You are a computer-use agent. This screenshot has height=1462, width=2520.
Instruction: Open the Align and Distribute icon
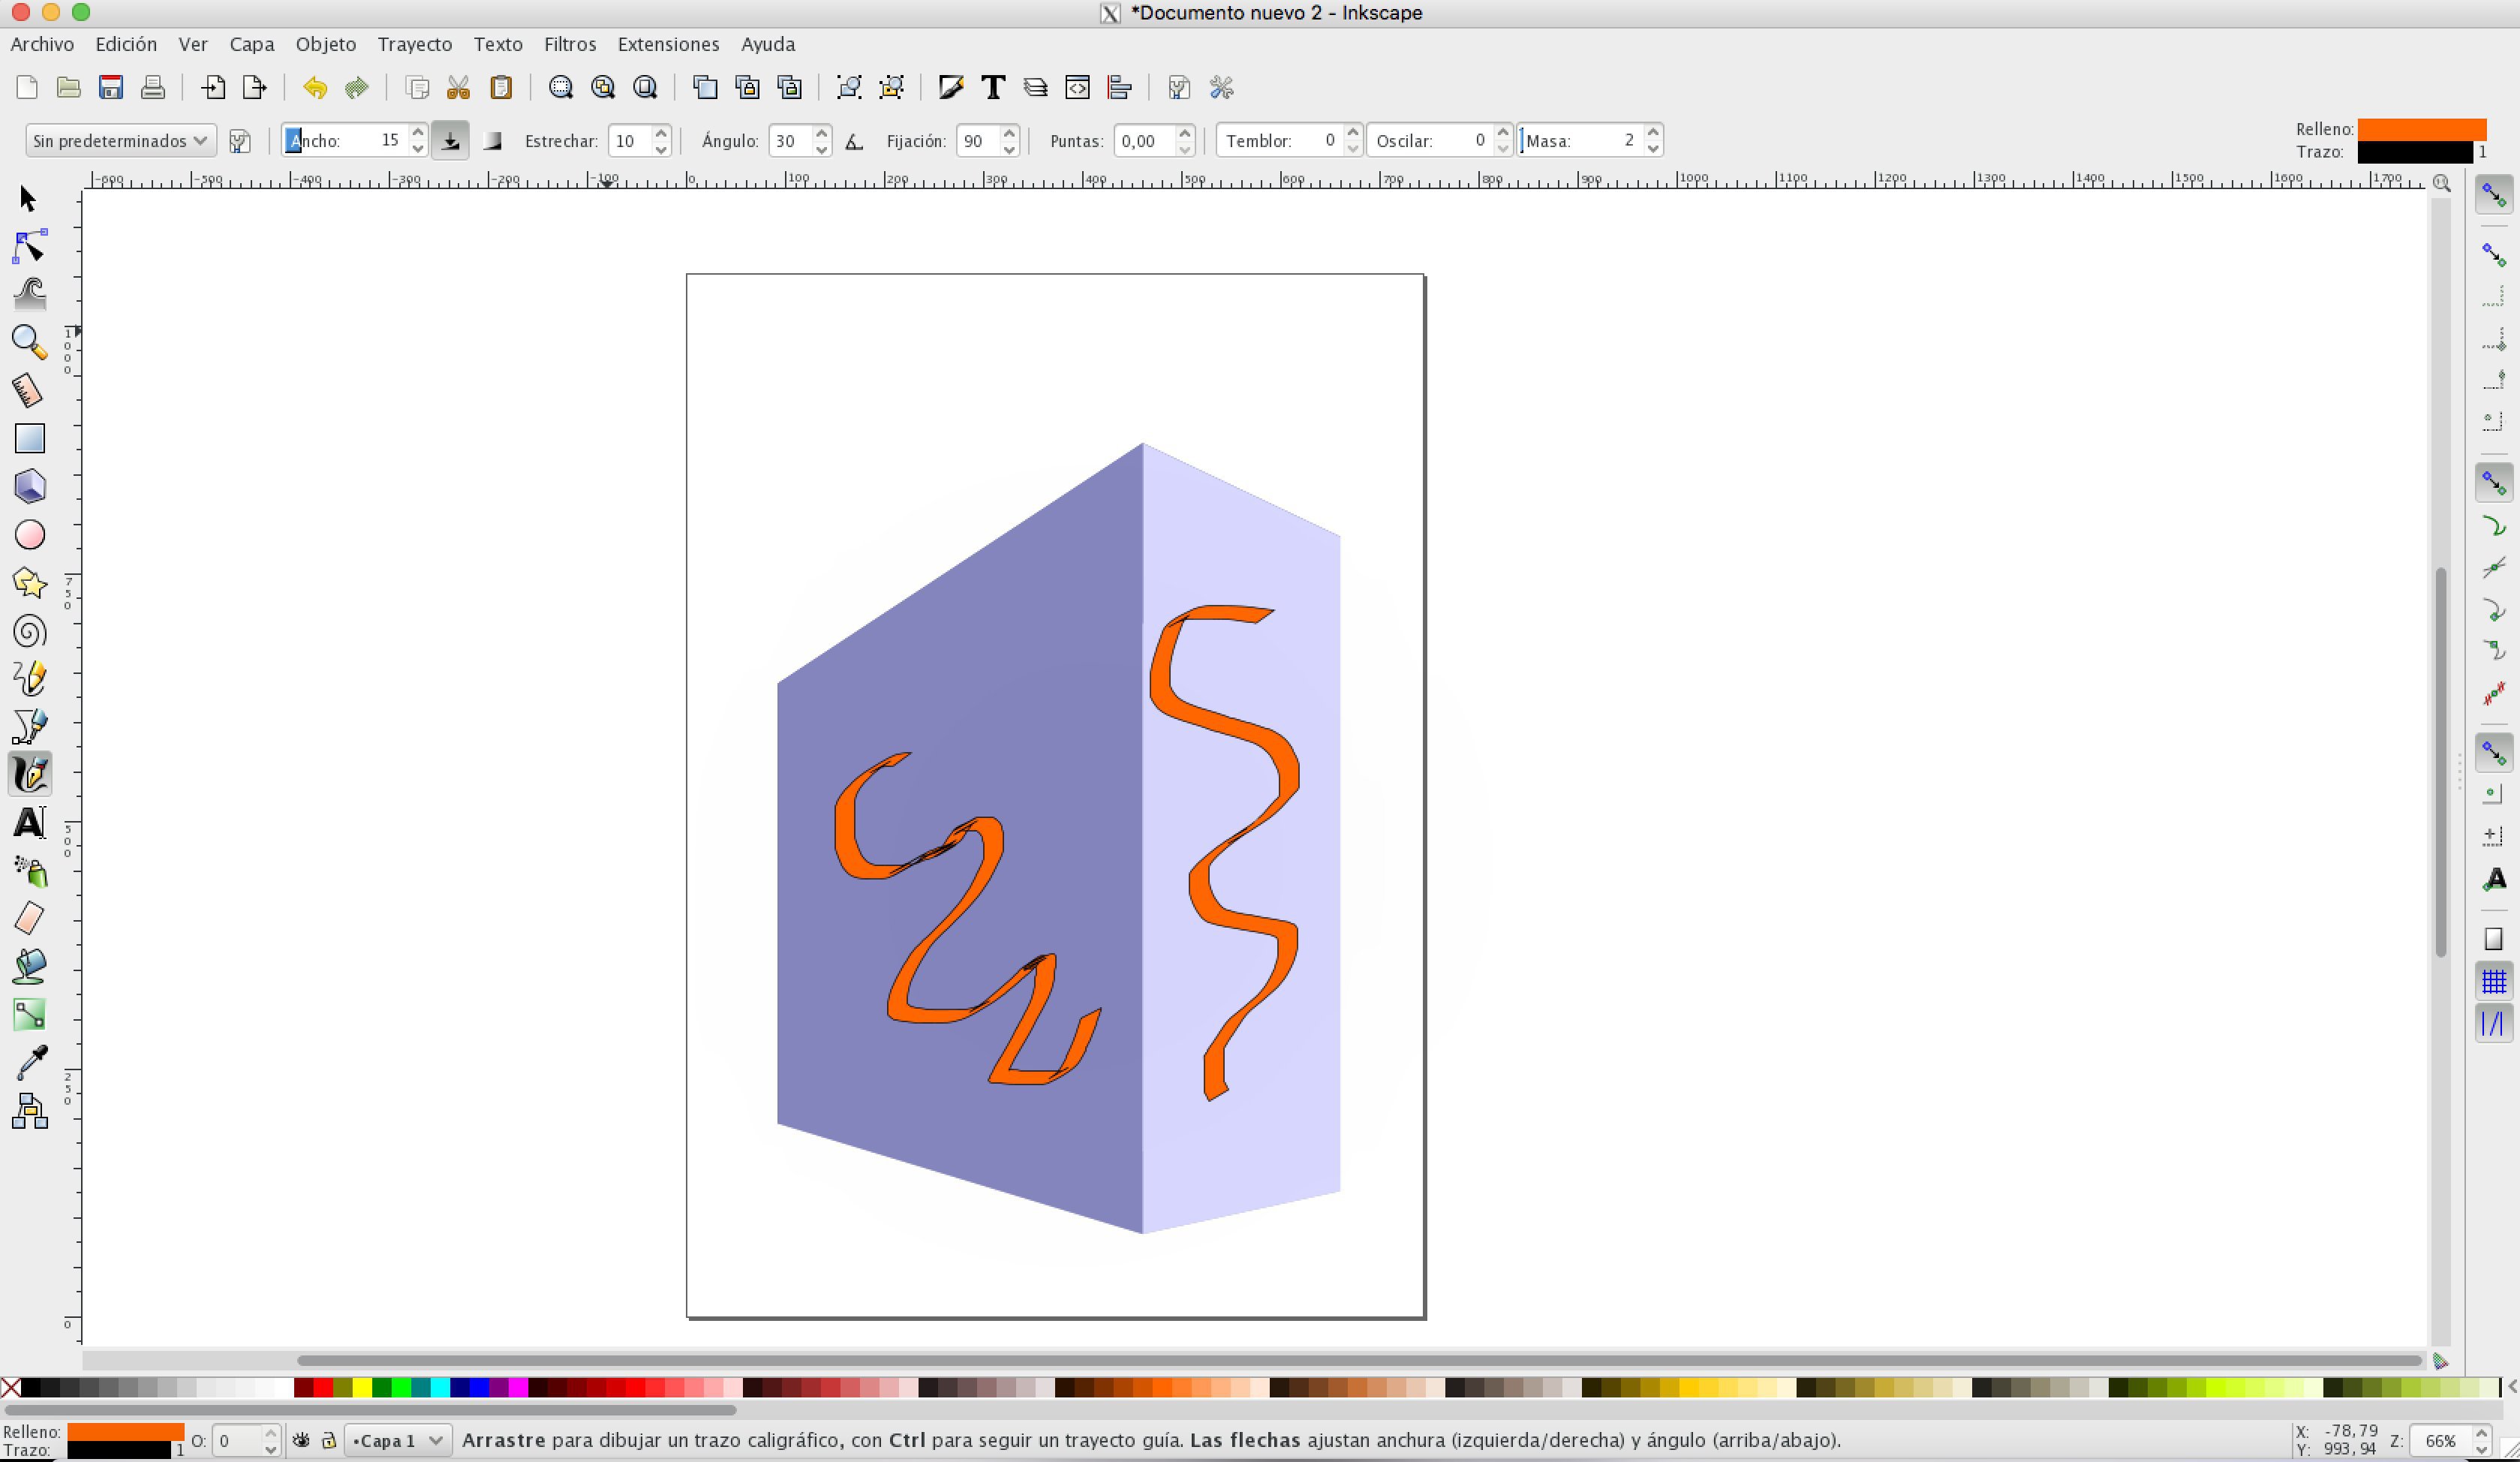[x=1120, y=88]
